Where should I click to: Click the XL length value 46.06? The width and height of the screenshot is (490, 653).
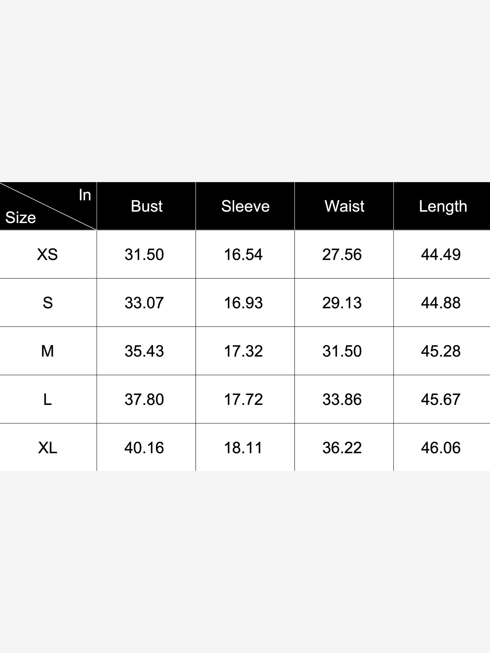tap(441, 448)
